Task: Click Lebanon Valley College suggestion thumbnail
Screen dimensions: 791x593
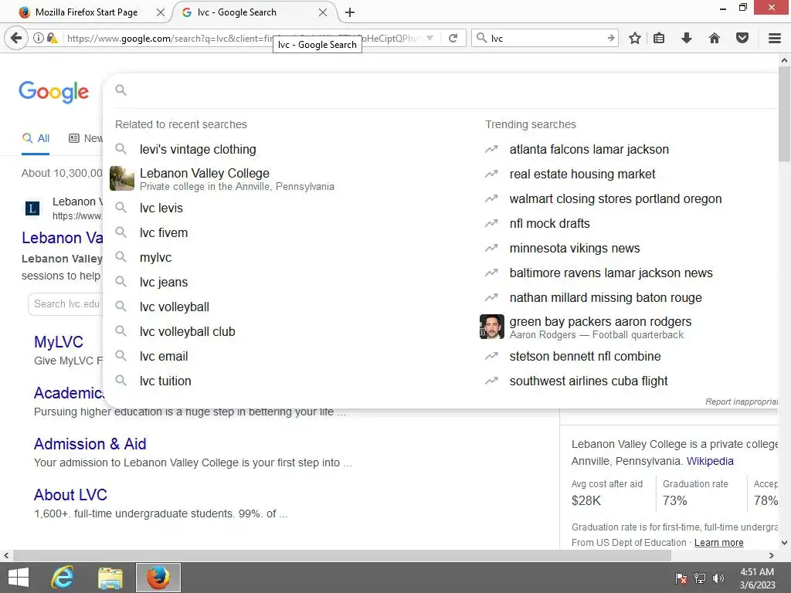Action: (122, 178)
